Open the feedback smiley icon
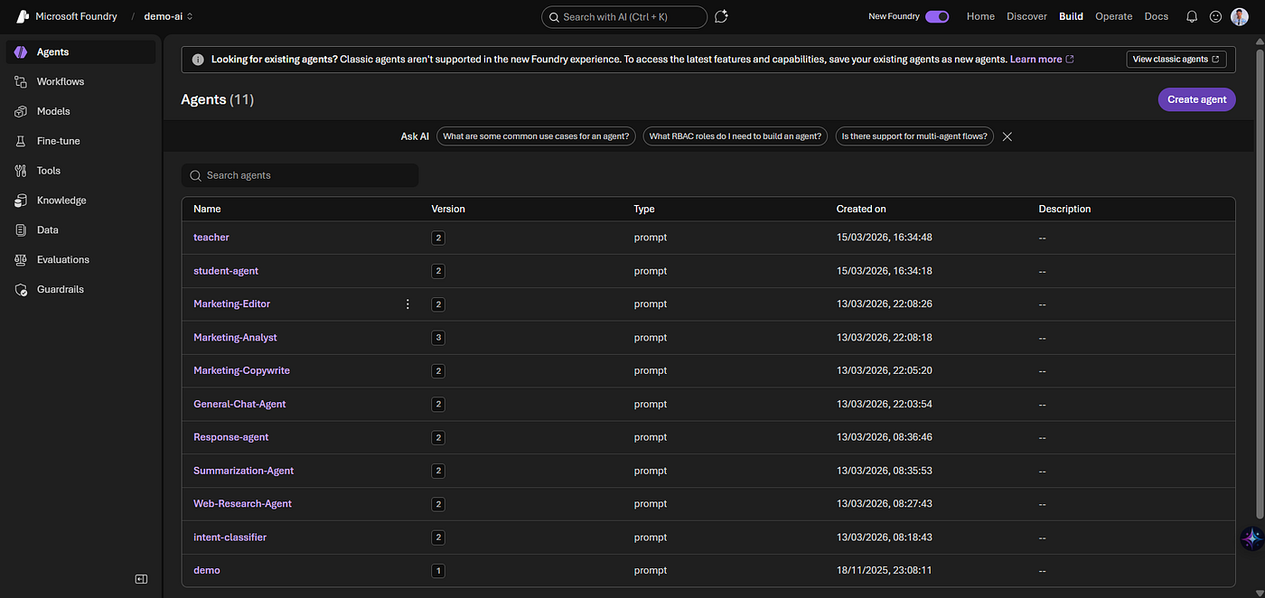The image size is (1265, 598). point(1215,16)
